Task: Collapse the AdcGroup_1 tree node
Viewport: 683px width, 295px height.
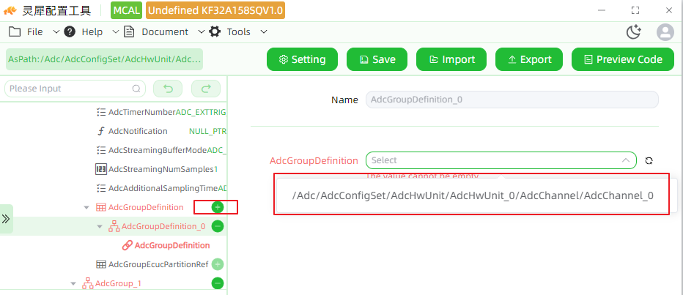Action: pos(73,284)
